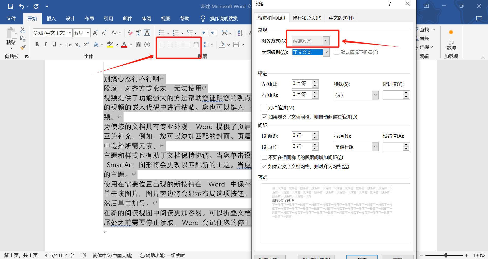488x259 pixels.
Task: Open the 行距 dropdown showing 单倍行距
Action: pyautogui.click(x=375, y=147)
